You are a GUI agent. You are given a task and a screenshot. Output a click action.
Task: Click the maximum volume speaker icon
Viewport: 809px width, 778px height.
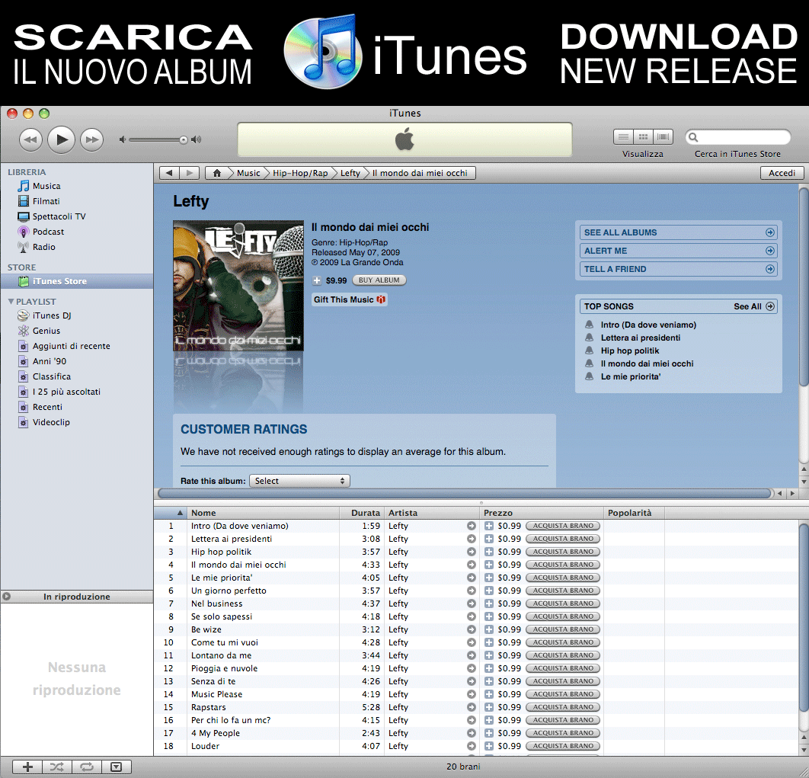pos(196,139)
